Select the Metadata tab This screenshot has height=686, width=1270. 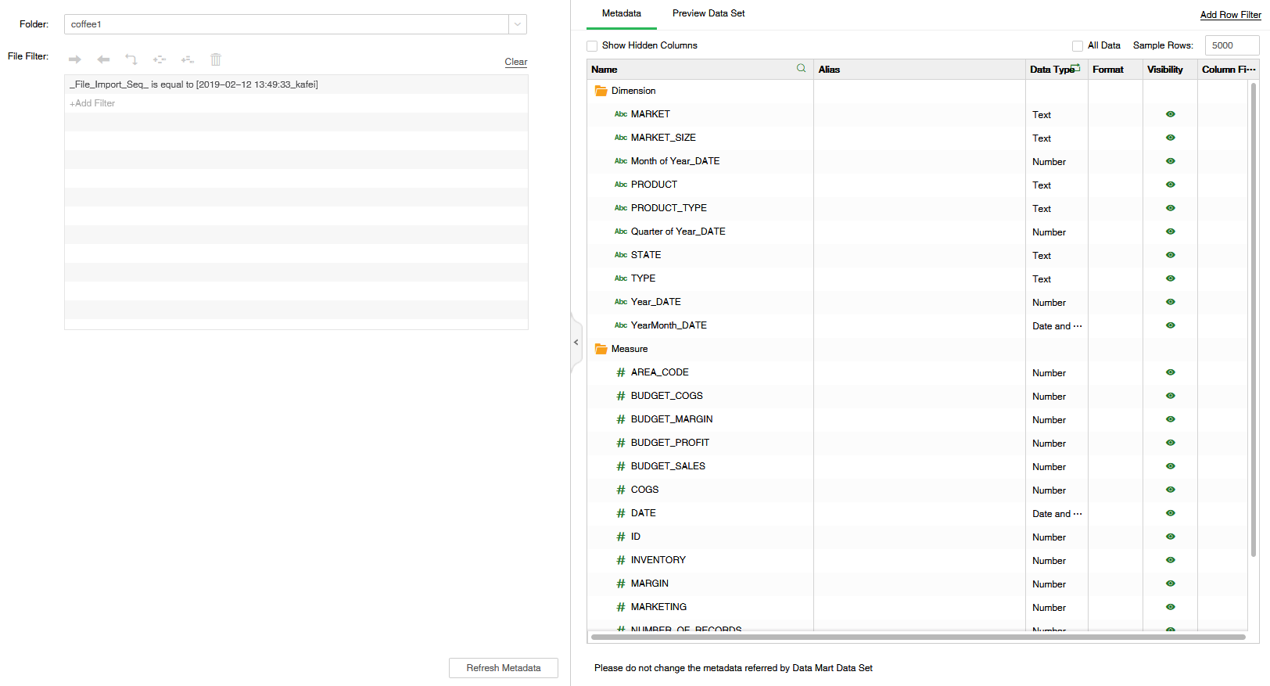pyautogui.click(x=621, y=13)
